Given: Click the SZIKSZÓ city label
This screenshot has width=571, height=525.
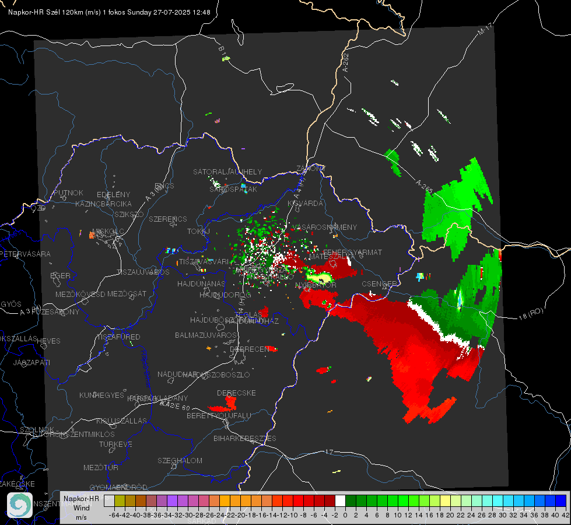Looking at the screenshot, I should click(x=129, y=214).
